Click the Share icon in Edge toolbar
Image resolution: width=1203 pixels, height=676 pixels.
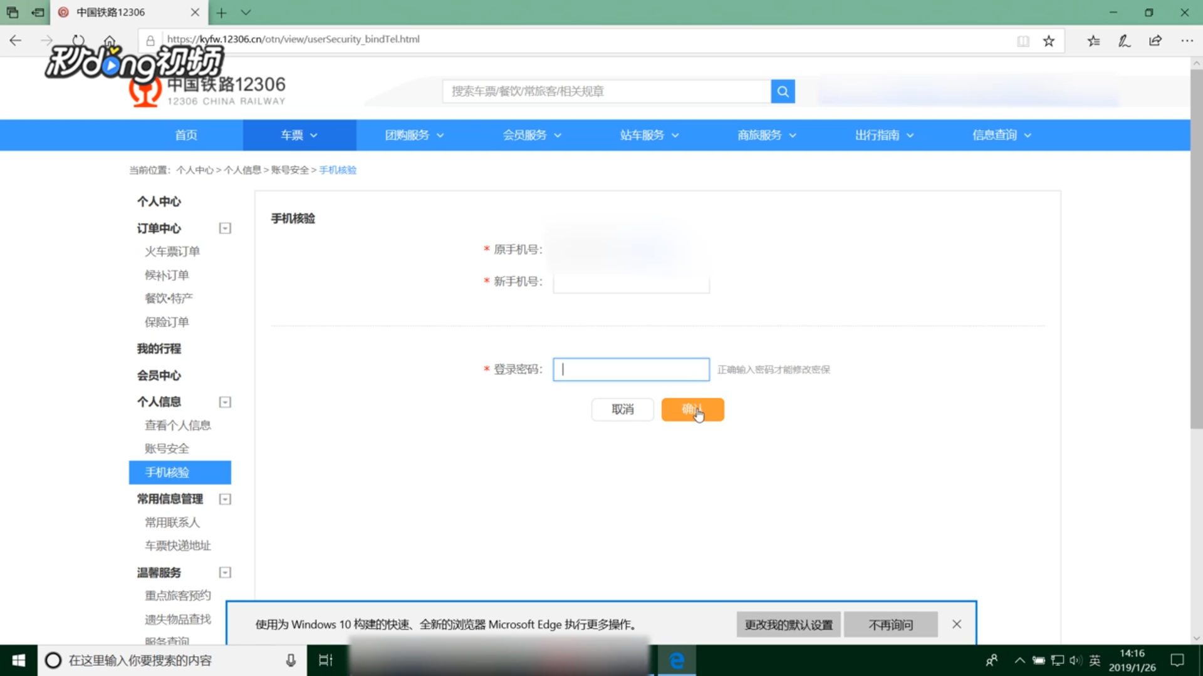[x=1155, y=40]
